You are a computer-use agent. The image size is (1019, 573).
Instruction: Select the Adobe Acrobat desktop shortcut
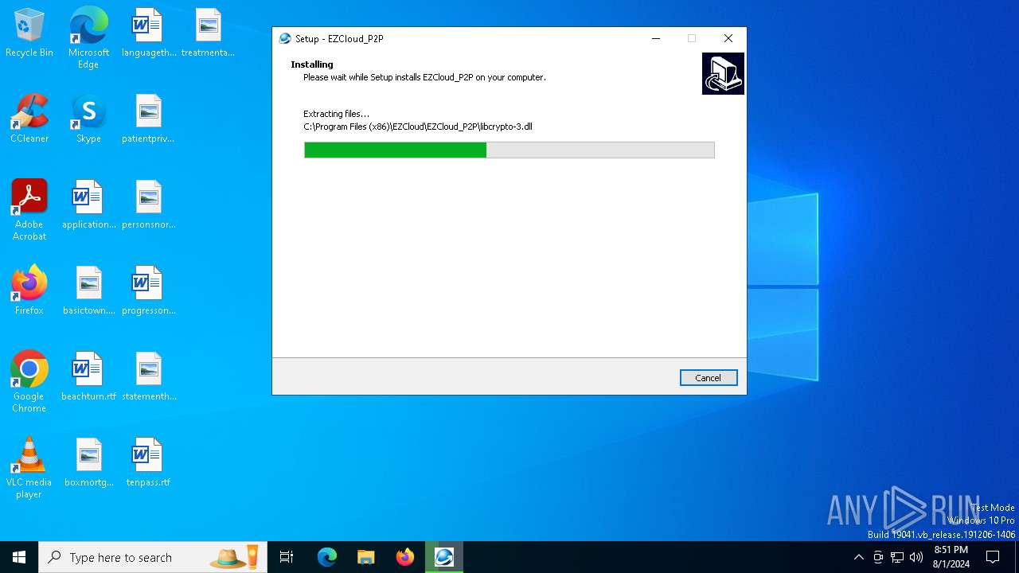[29, 210]
